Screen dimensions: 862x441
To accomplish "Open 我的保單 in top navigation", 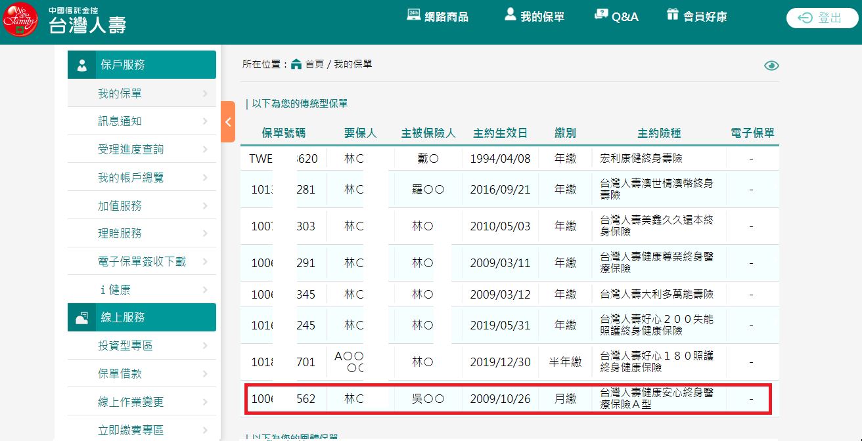I will point(534,16).
